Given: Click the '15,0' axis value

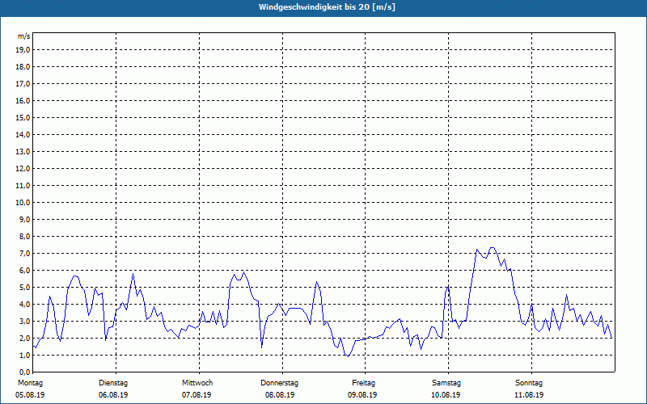Looking at the screenshot, I should pos(23,117).
